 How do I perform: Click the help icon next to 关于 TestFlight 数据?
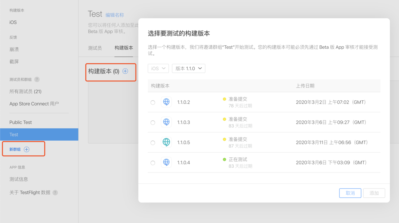[55, 192]
